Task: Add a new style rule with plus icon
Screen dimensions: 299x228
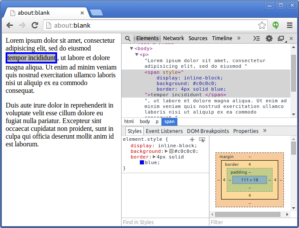Action: pyautogui.click(x=192, y=139)
